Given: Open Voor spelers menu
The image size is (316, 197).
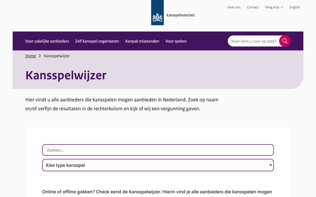Looking at the screenshot, I should (x=176, y=41).
